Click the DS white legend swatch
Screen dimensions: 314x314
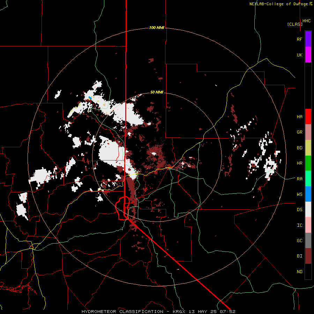click(308, 209)
